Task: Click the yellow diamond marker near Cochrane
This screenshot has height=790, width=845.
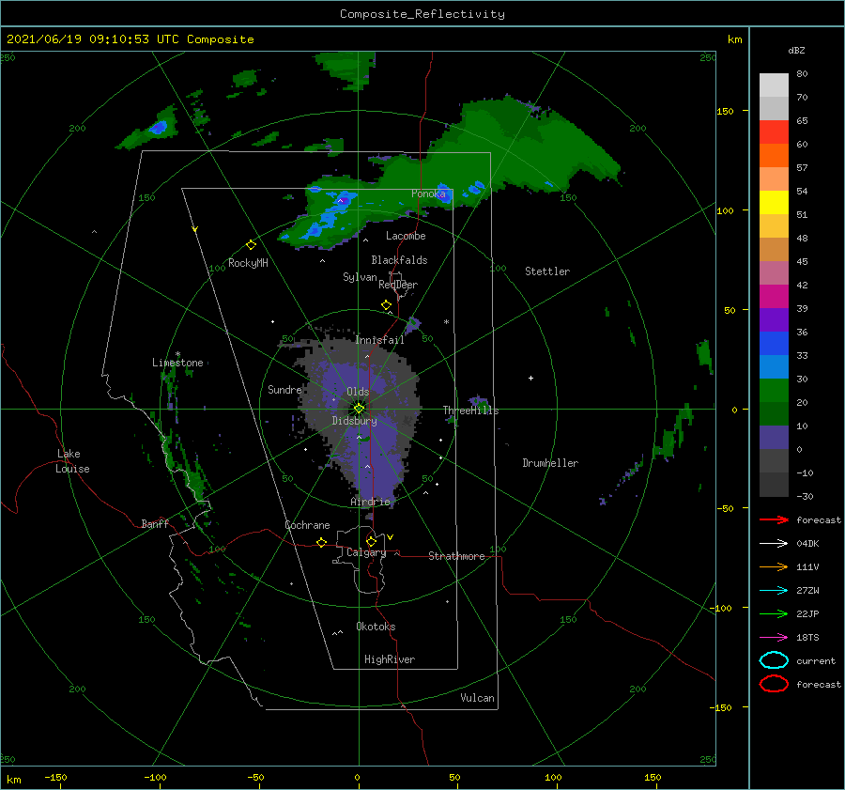Action: click(x=321, y=542)
